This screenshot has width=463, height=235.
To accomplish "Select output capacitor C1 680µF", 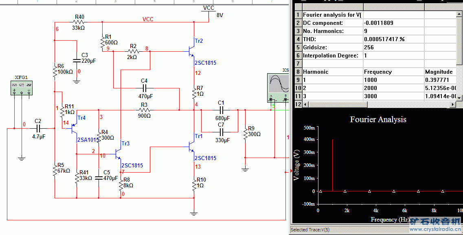I will (x=221, y=110).
